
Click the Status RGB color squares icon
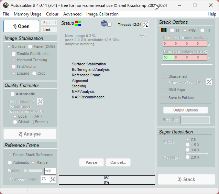(78, 23)
